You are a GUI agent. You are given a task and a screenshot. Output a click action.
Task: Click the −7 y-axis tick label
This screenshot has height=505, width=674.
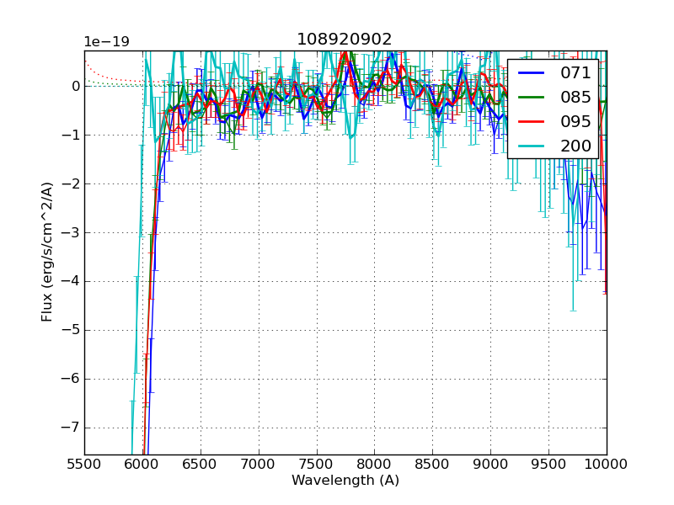71,428
